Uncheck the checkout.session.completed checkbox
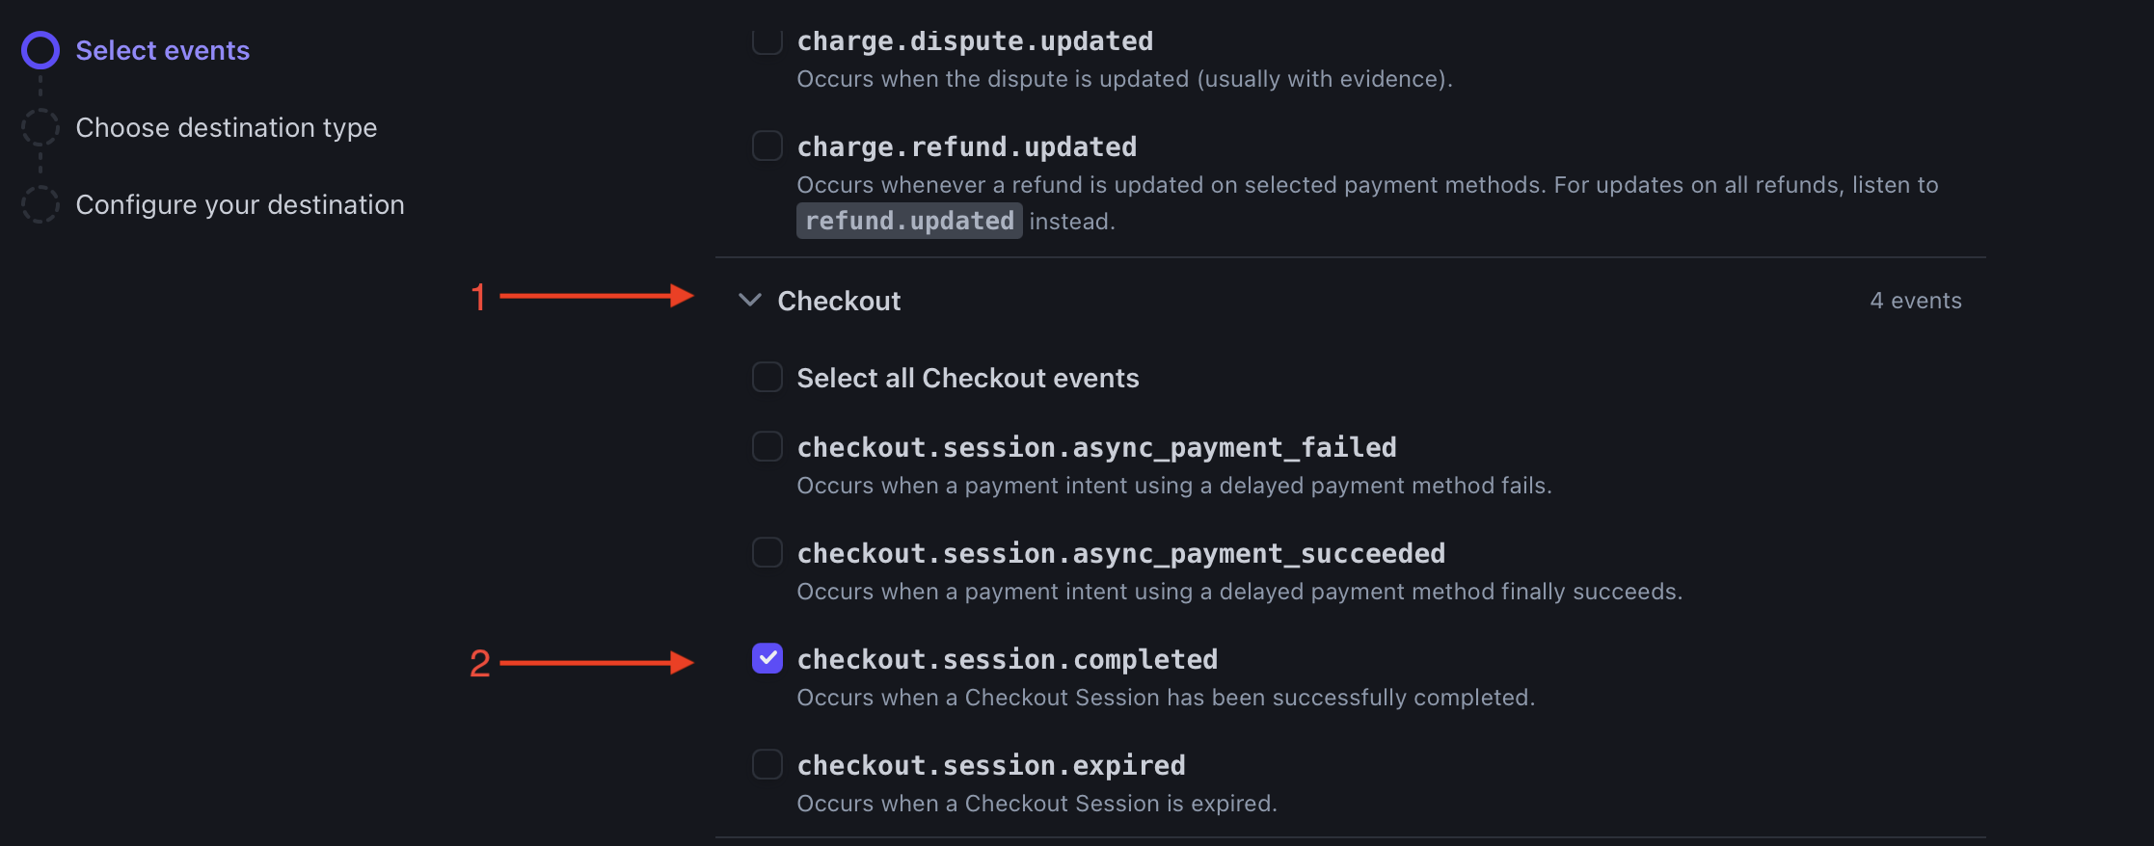Viewport: 2154px width, 846px height. tap(767, 659)
